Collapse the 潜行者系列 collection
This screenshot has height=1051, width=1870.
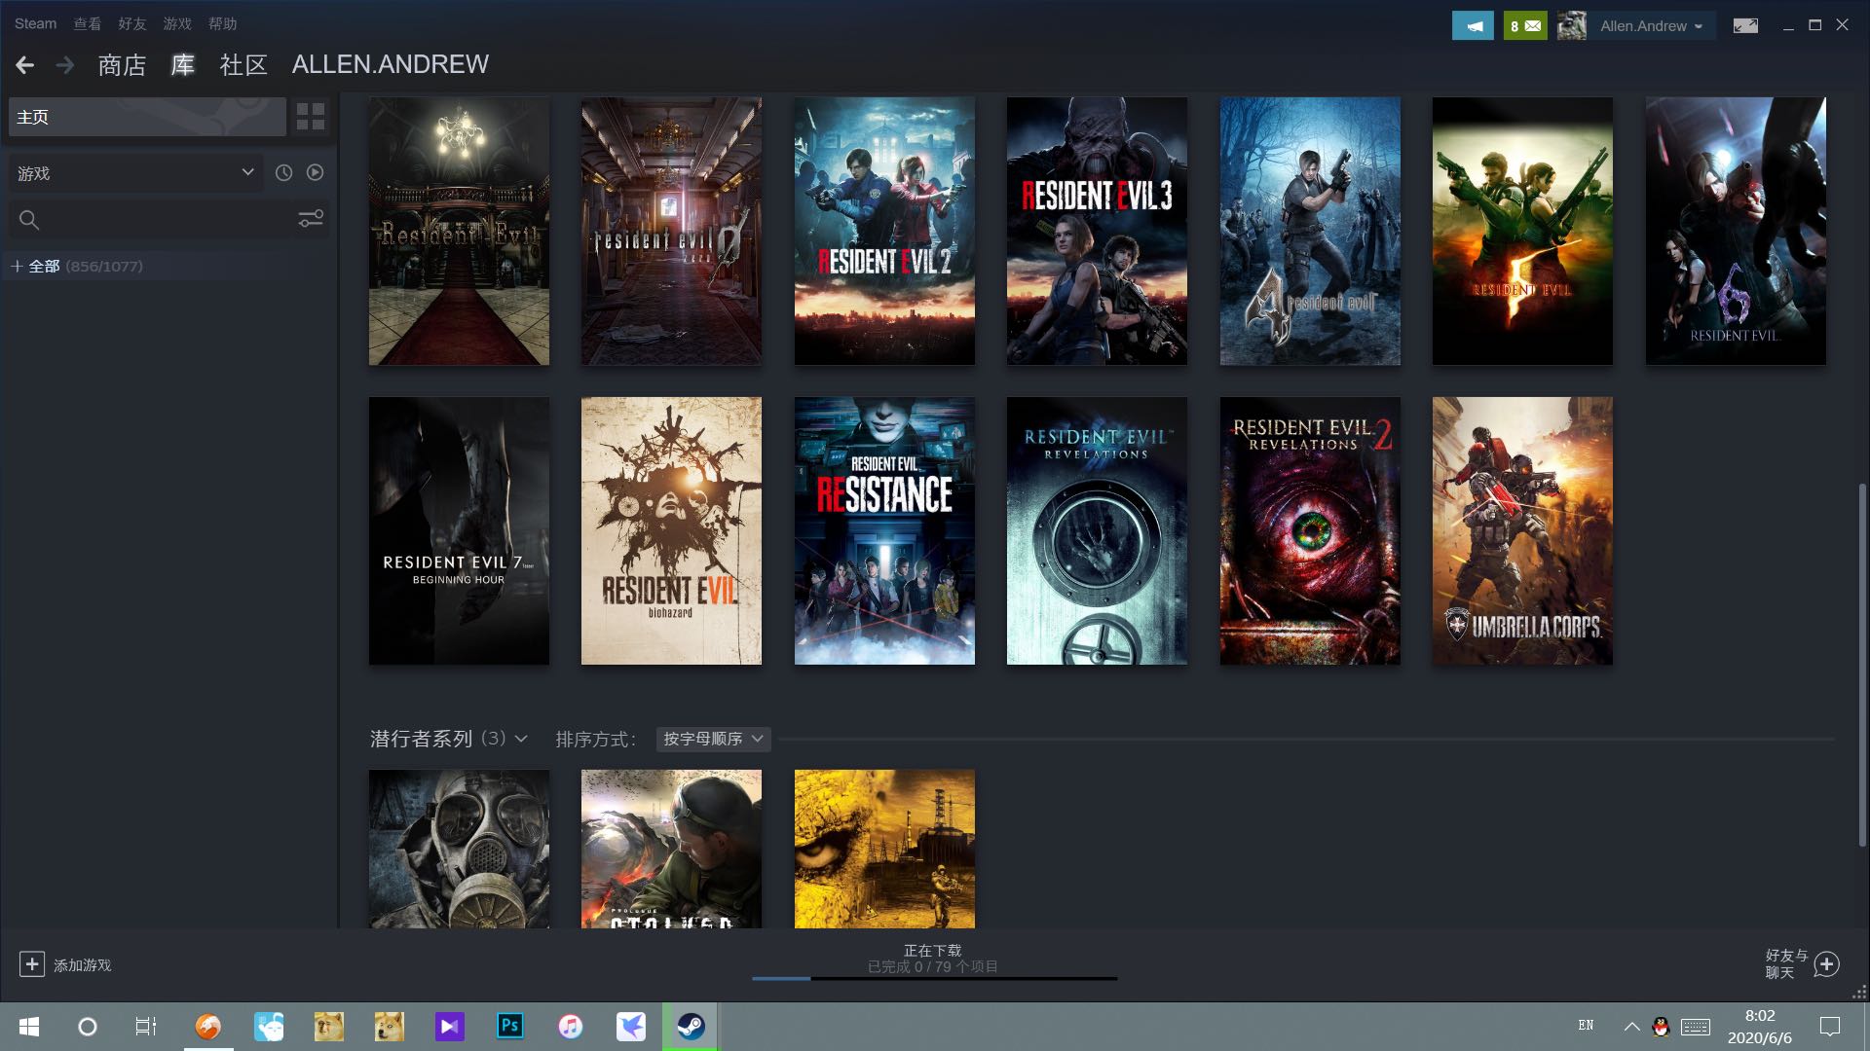click(521, 739)
